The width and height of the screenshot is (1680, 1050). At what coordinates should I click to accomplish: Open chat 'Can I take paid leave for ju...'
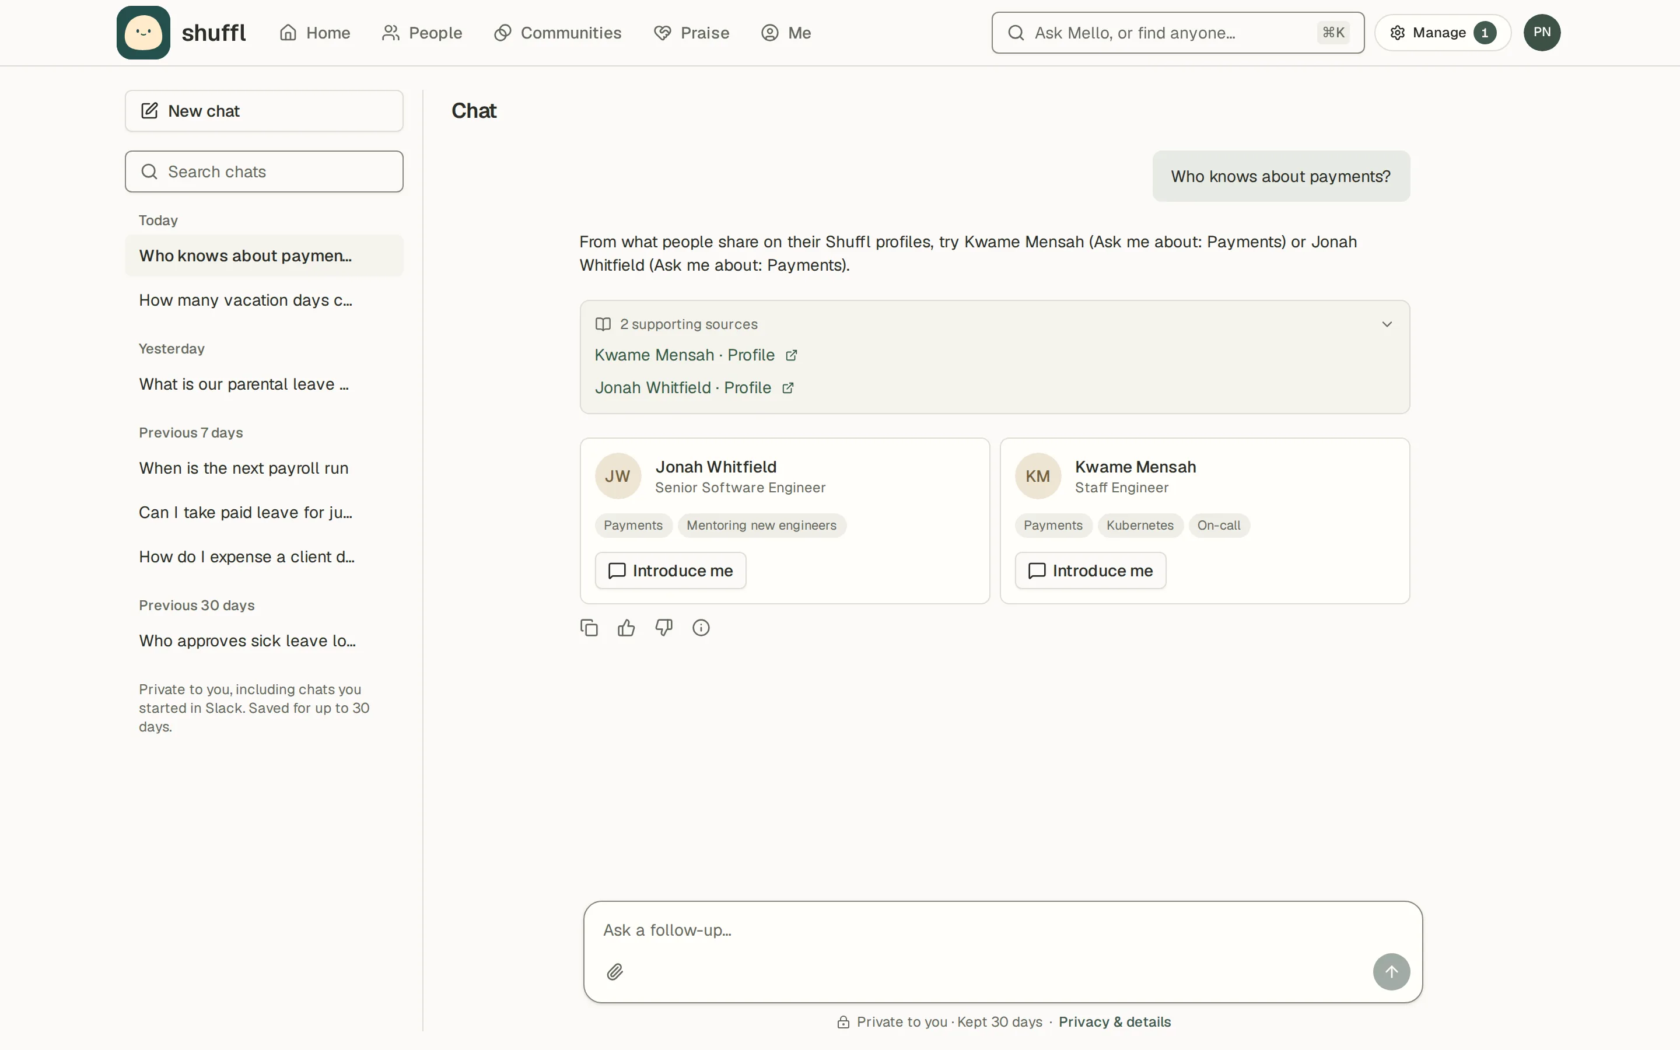[264, 513]
